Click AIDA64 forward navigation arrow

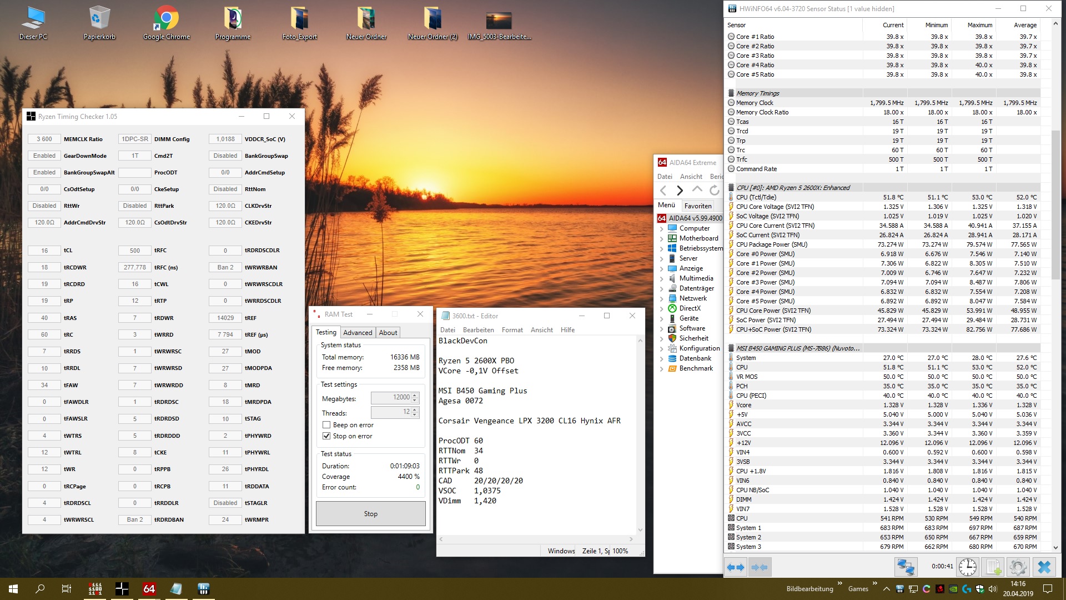(680, 191)
